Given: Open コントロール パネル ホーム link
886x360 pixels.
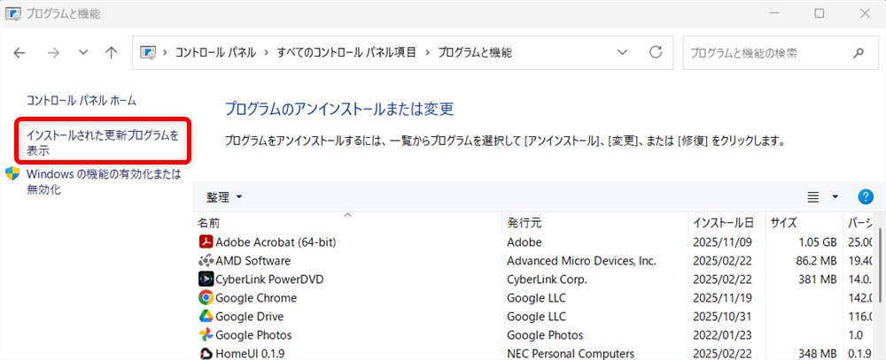Looking at the screenshot, I should [82, 101].
